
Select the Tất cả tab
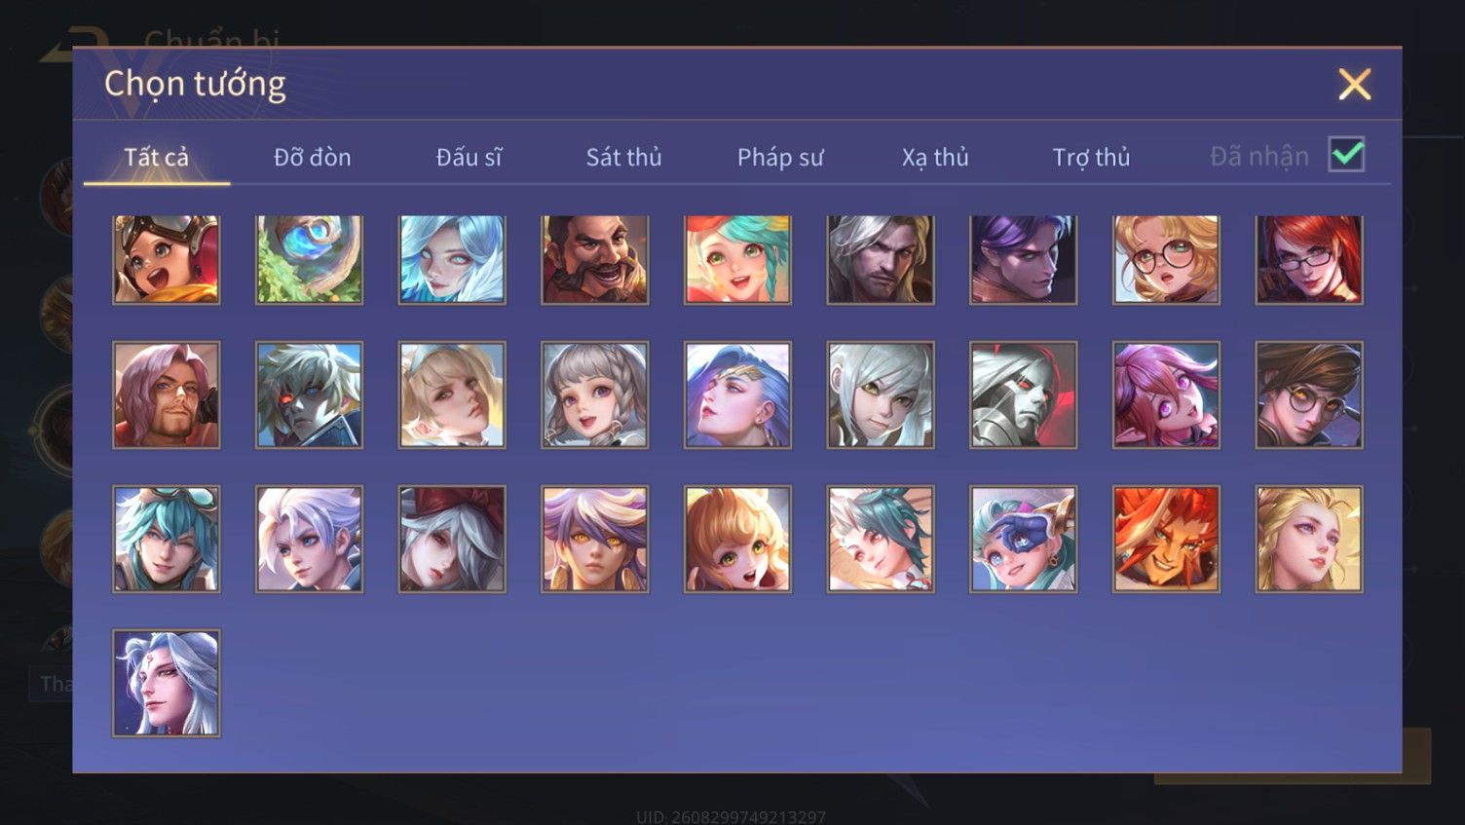[157, 157]
